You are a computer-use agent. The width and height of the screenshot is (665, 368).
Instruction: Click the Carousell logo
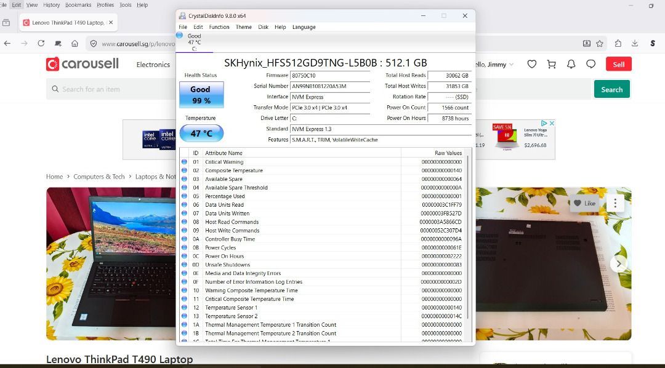83,64
